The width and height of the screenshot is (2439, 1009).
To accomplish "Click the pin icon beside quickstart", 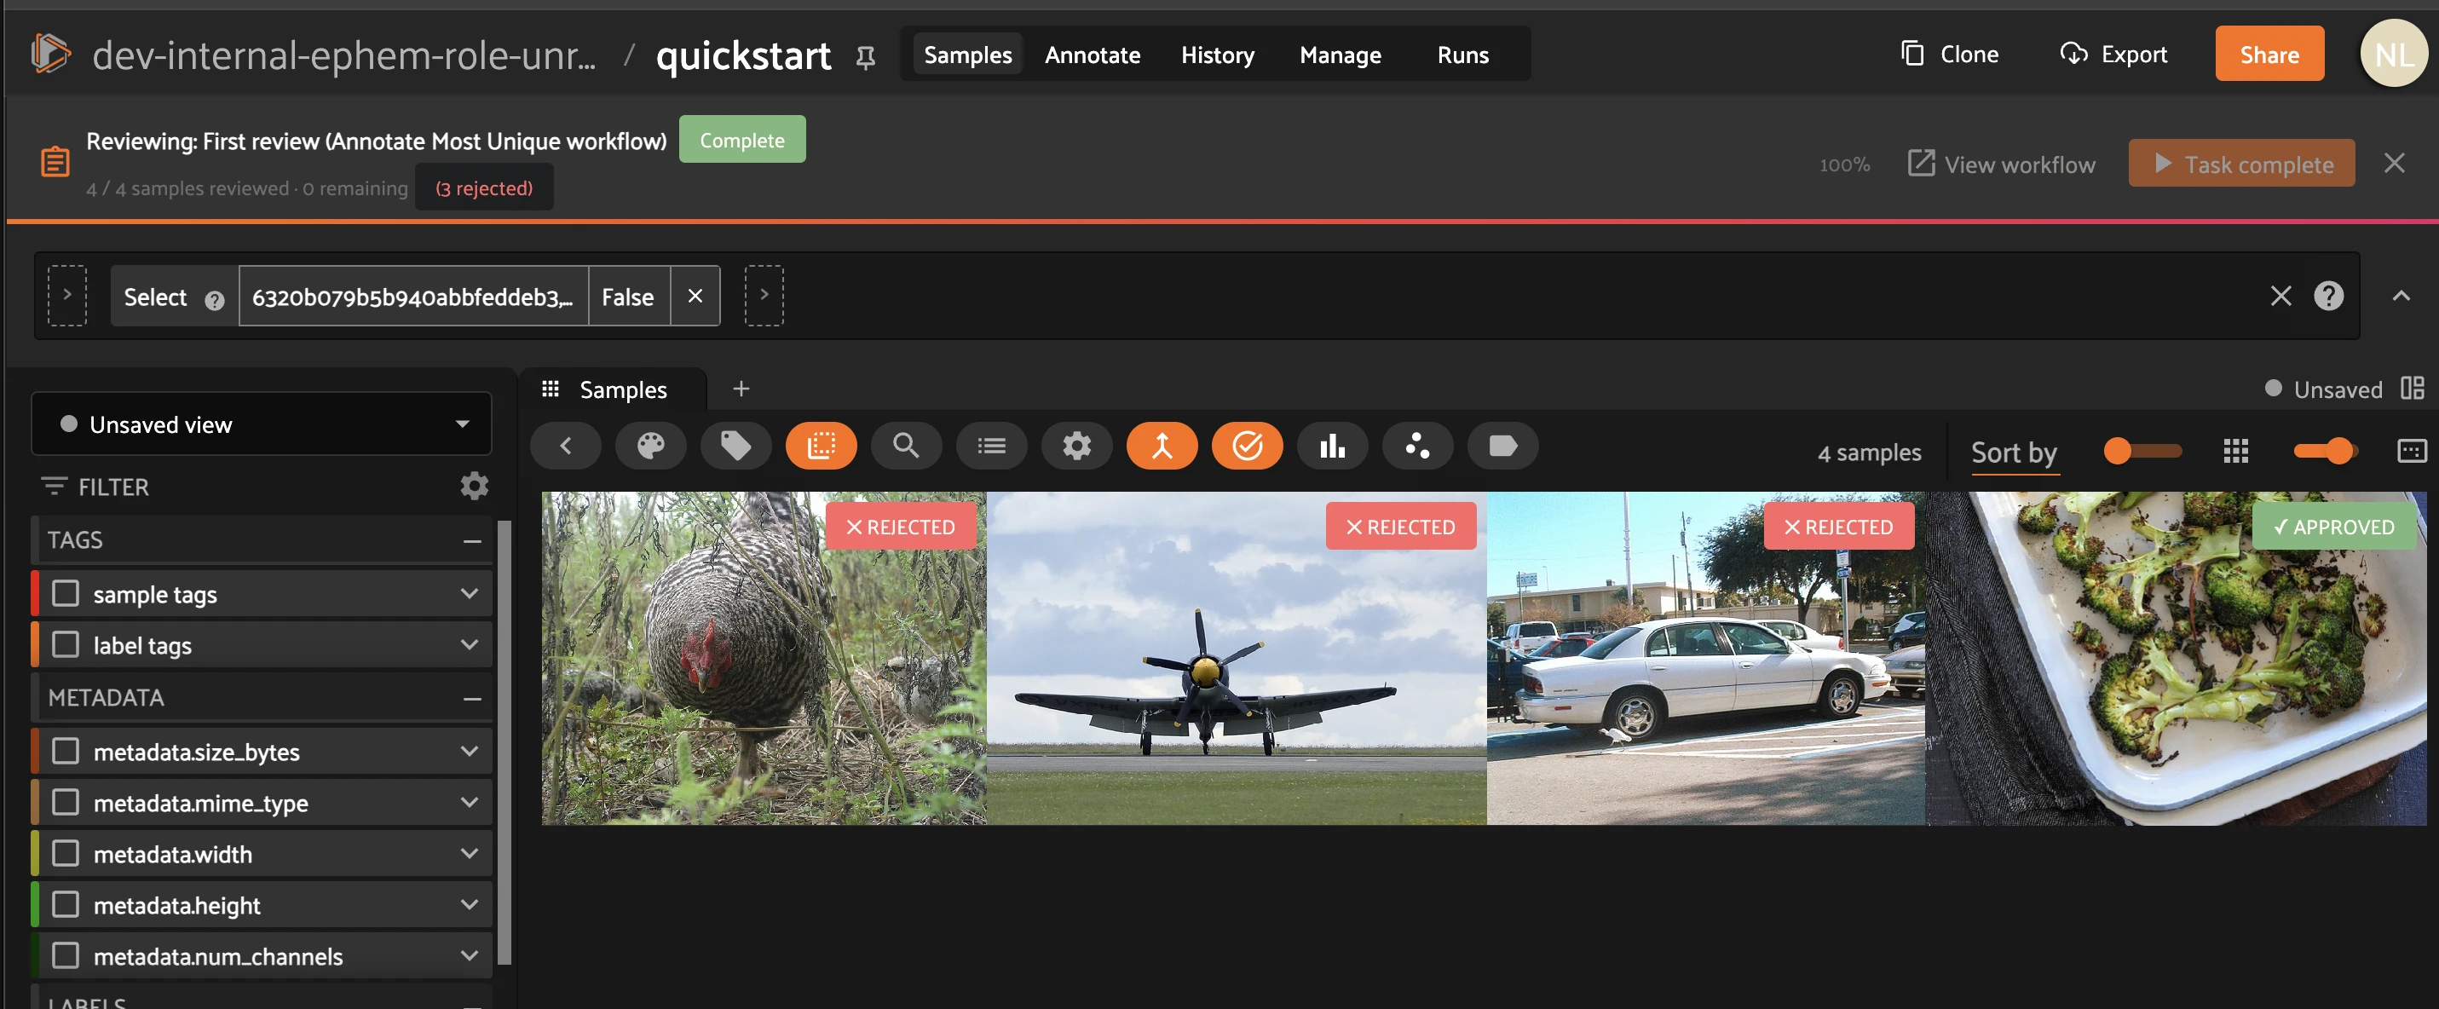I will pos(865,58).
